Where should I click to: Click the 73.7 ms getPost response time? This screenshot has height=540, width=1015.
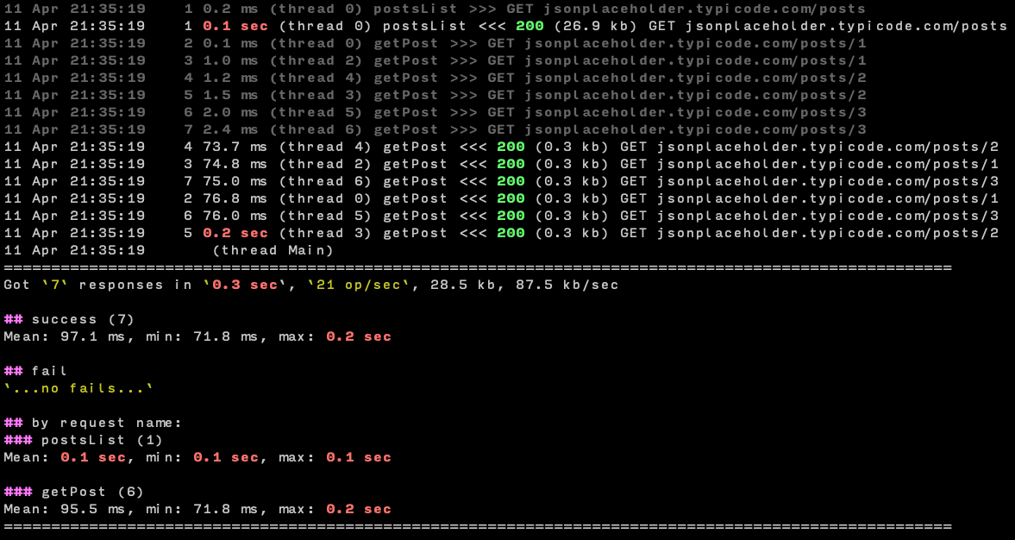[x=235, y=147]
